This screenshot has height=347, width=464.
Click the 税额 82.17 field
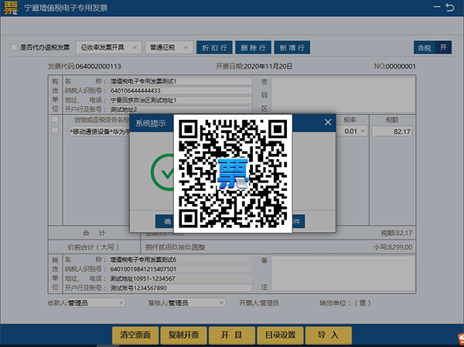[x=392, y=131]
